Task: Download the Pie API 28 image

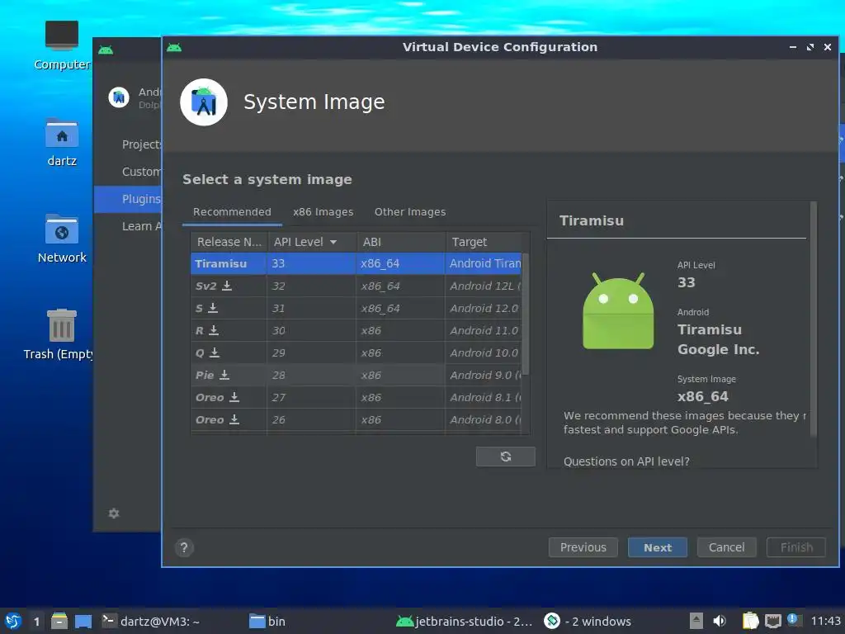Action: tap(224, 375)
